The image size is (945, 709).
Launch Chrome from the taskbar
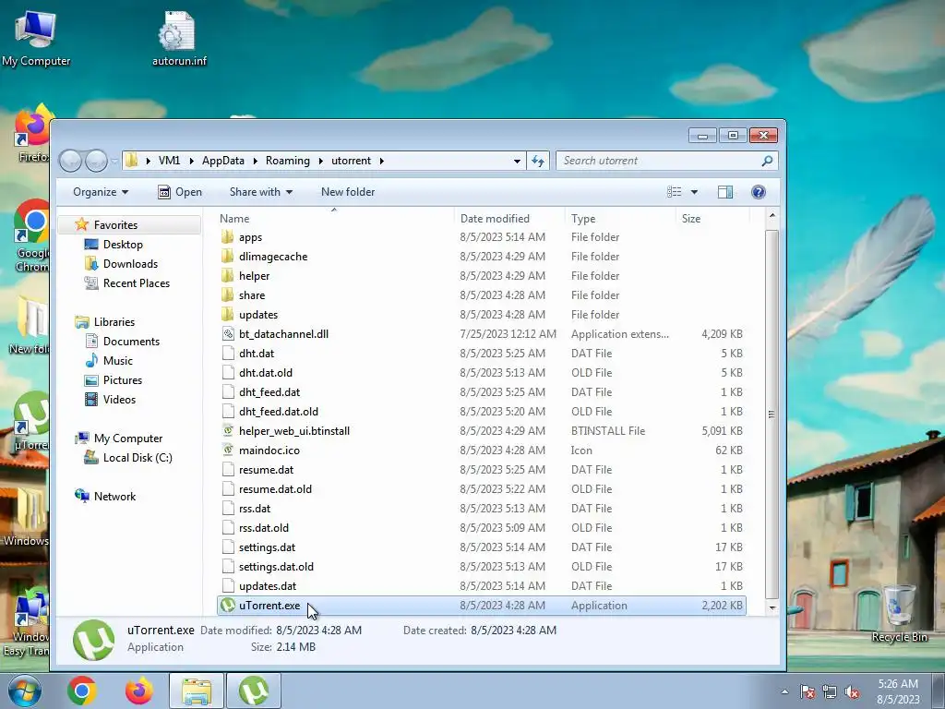pyautogui.click(x=82, y=691)
